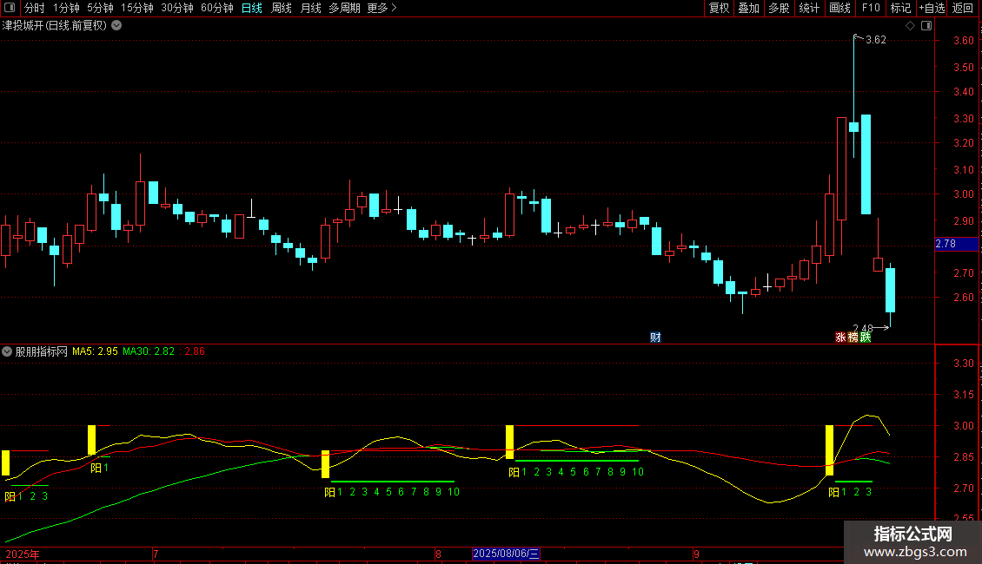Open the 多周期 multi-period view
The image size is (982, 564).
point(344,8)
